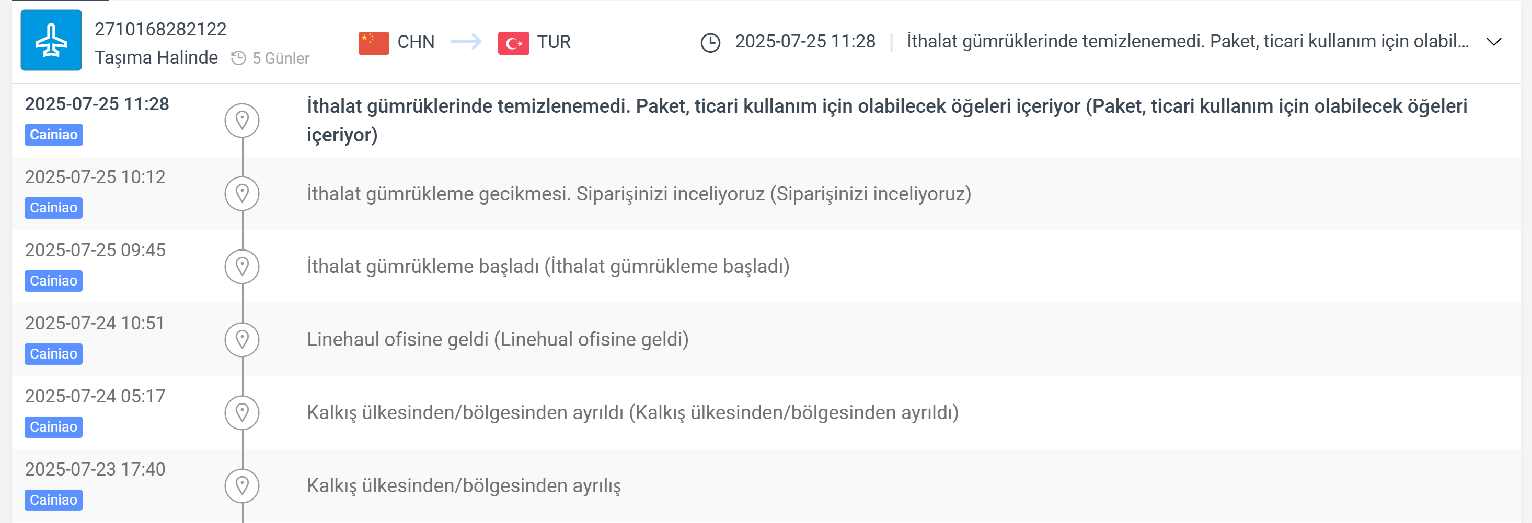Click location pin for Linehaul ofisine geldi

242,340
